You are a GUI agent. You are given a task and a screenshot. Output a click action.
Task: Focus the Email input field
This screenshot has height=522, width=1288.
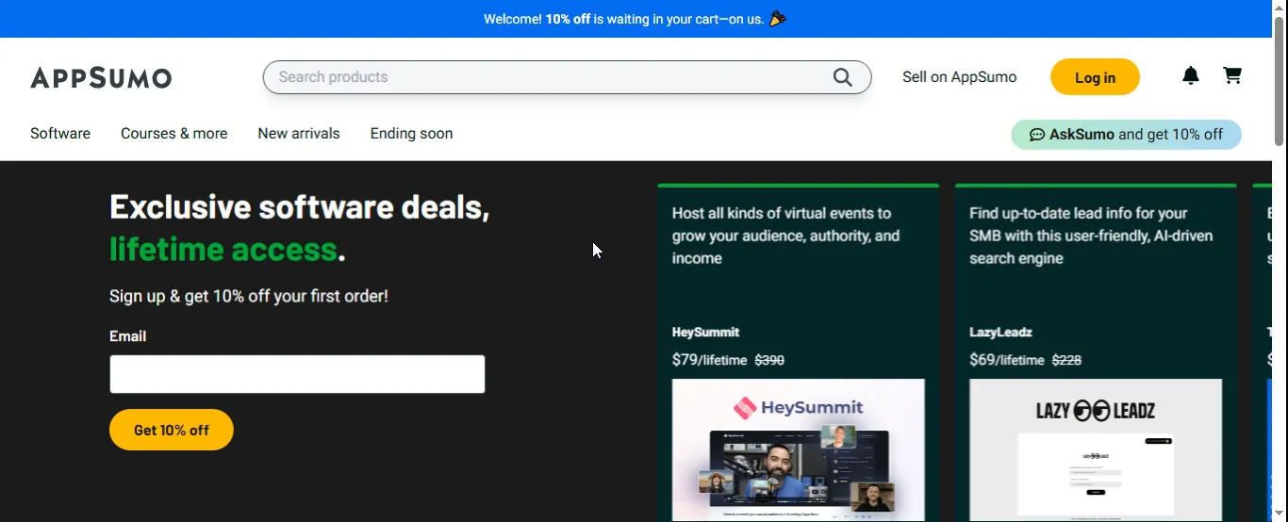click(x=297, y=374)
